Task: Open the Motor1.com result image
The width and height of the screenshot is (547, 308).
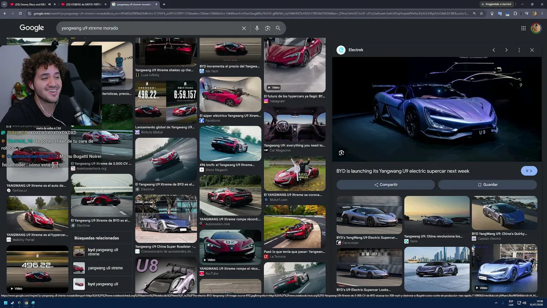Action: 294,174
